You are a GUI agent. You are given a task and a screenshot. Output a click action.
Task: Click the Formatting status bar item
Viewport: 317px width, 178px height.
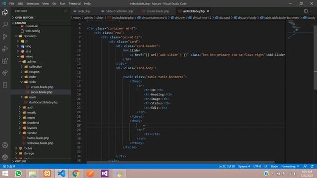click(290, 166)
